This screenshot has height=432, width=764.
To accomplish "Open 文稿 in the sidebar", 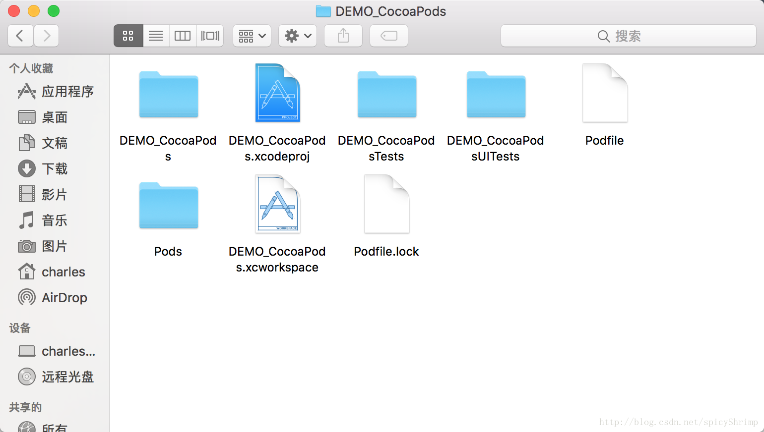I will tap(55, 143).
